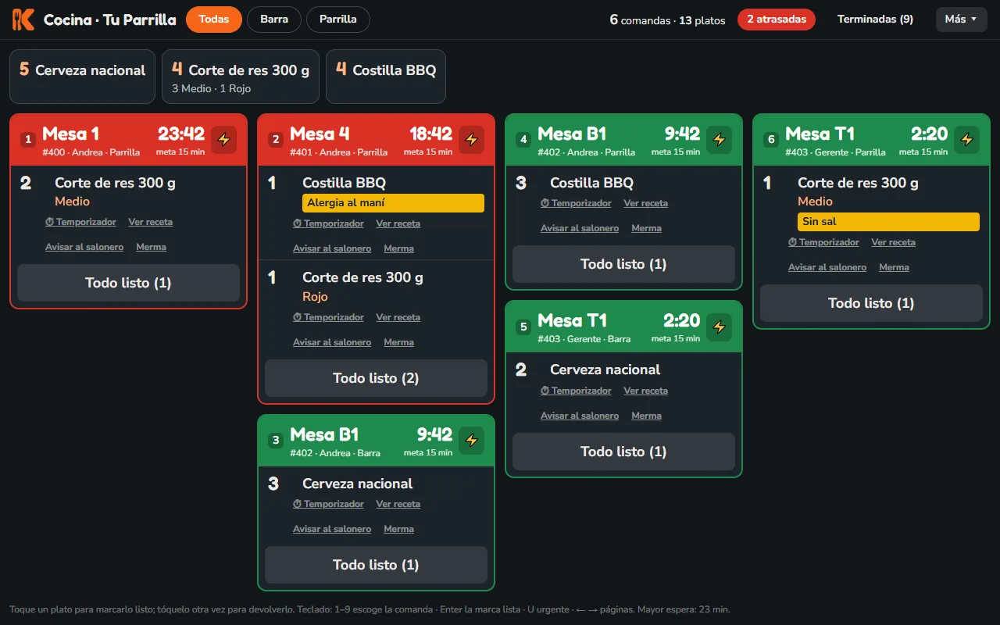The image size is (1000, 625).
Task: Select the 5 Cerveza nacional summary chip
Action: coord(82,77)
